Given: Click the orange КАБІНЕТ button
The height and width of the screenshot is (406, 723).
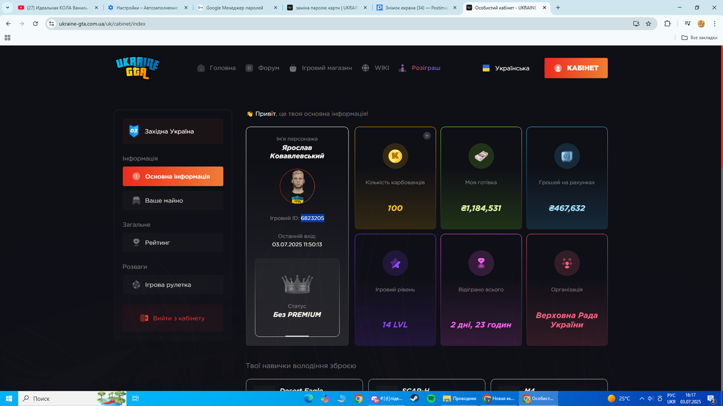Looking at the screenshot, I should (x=576, y=68).
